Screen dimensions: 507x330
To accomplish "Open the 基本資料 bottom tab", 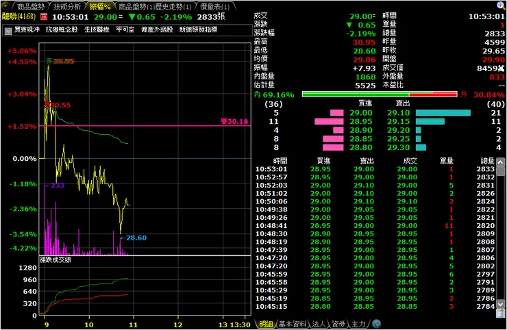I will 293,324.
